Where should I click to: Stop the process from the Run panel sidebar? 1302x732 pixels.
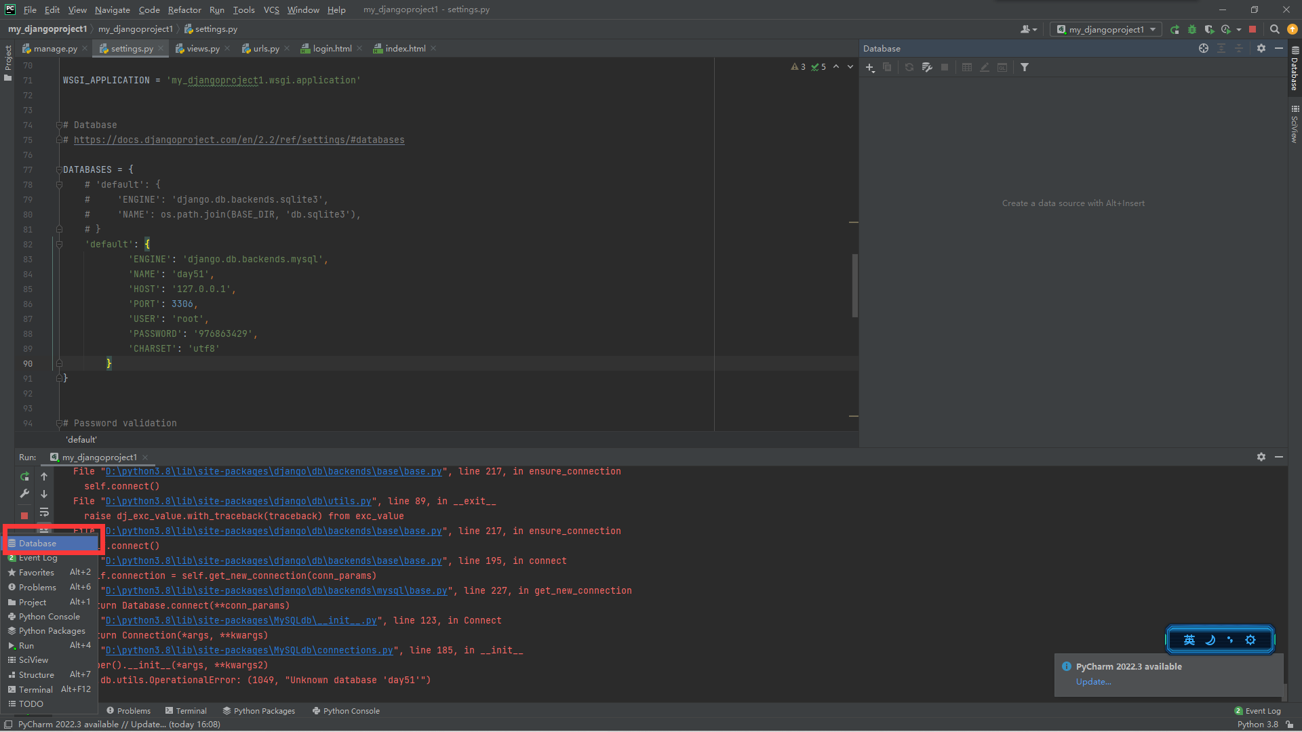point(24,516)
